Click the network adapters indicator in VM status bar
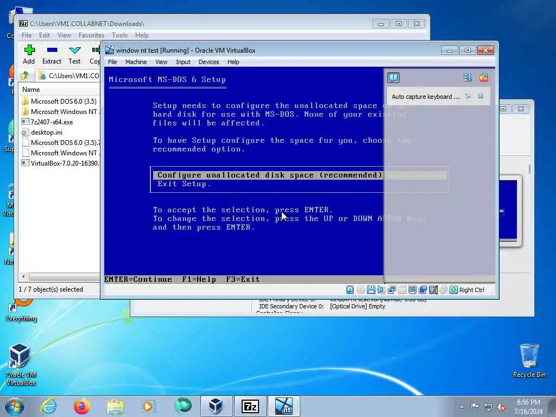This screenshot has width=556, height=417. point(391,290)
